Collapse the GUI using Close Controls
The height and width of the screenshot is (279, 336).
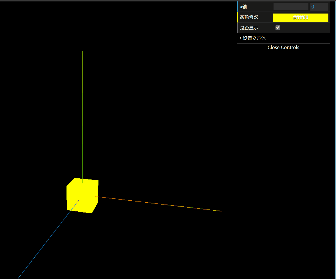tap(283, 47)
